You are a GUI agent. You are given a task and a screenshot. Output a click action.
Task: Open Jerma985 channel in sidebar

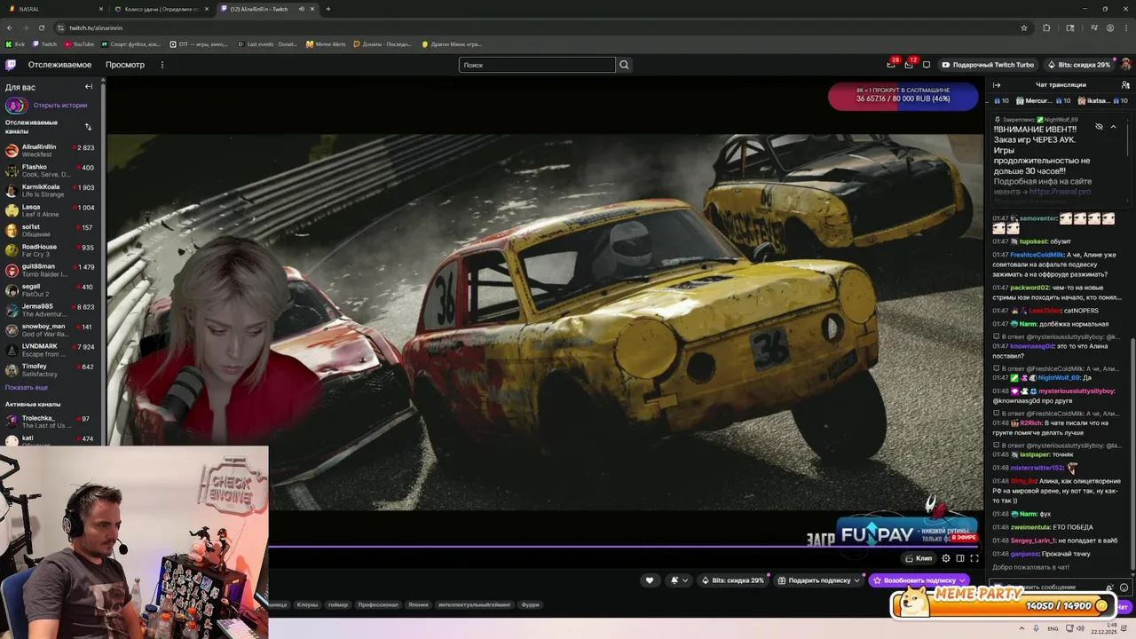pos(51,310)
